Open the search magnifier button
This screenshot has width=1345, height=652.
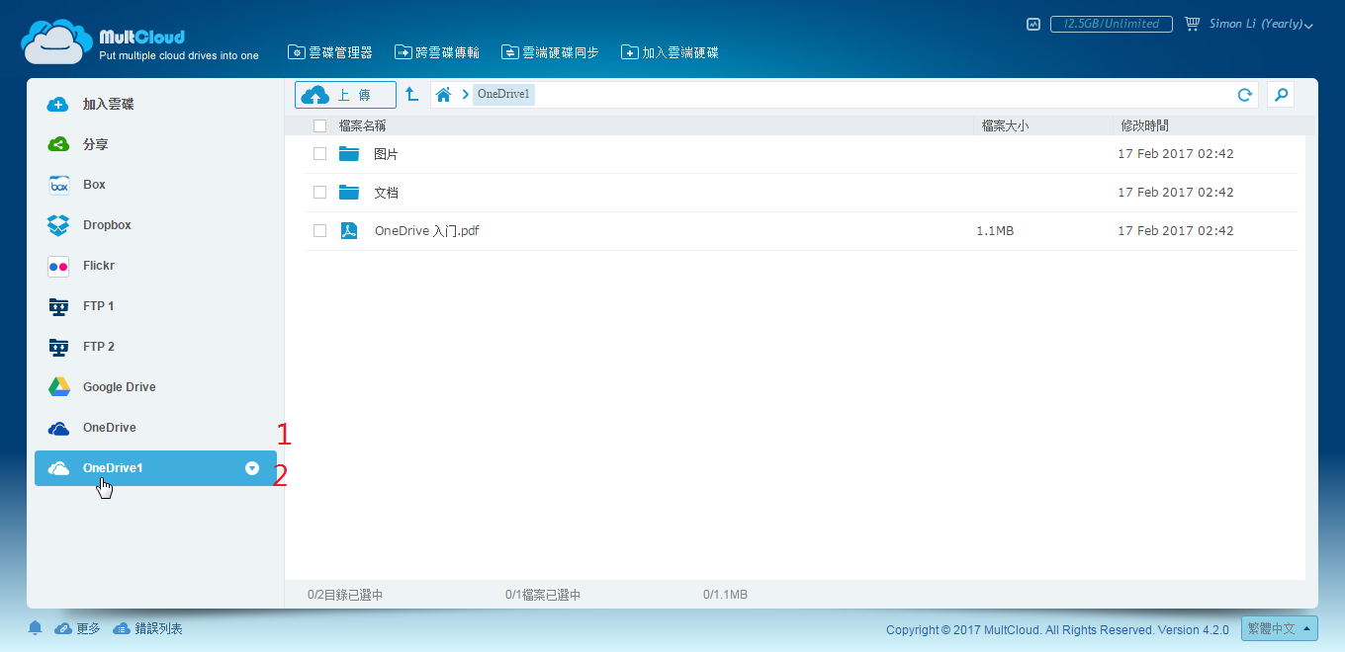click(x=1281, y=95)
